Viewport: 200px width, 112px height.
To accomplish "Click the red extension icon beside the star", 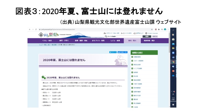I will tap(156, 29).
